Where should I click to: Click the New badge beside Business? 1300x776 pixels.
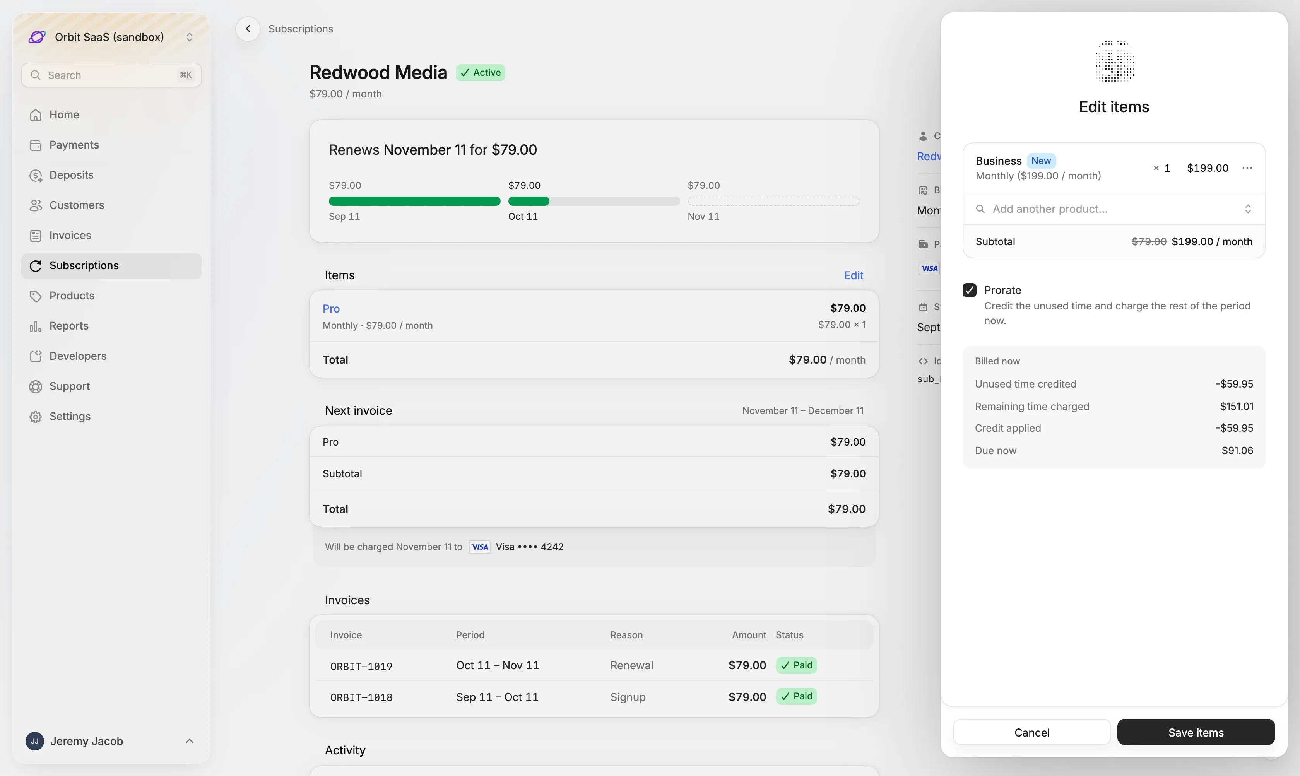(1041, 161)
